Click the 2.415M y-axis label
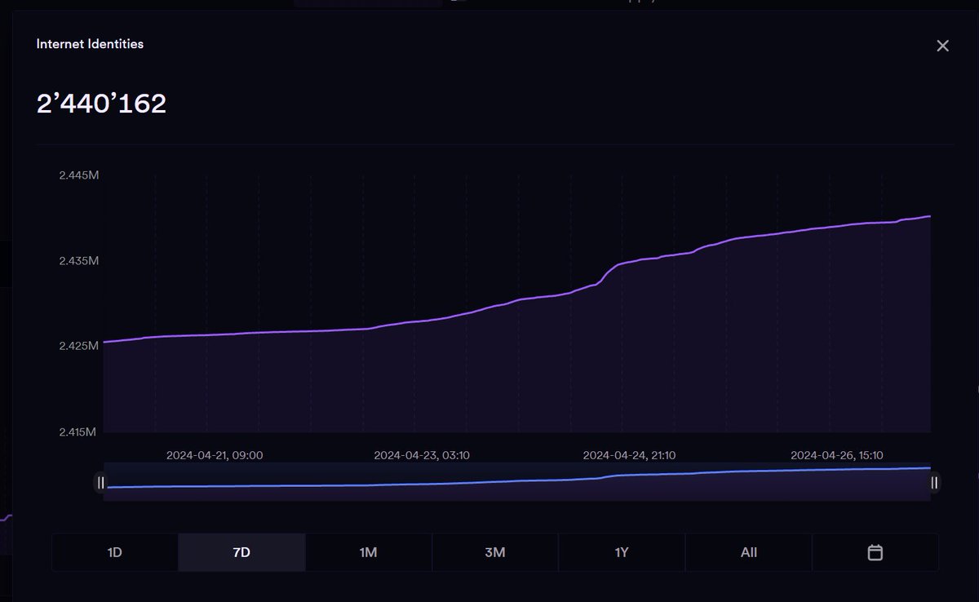The width and height of the screenshot is (979, 602). tap(78, 432)
